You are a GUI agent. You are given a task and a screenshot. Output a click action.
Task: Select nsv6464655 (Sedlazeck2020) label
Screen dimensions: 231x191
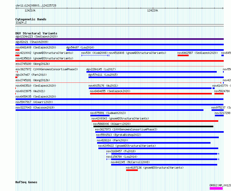pos(110,91)
